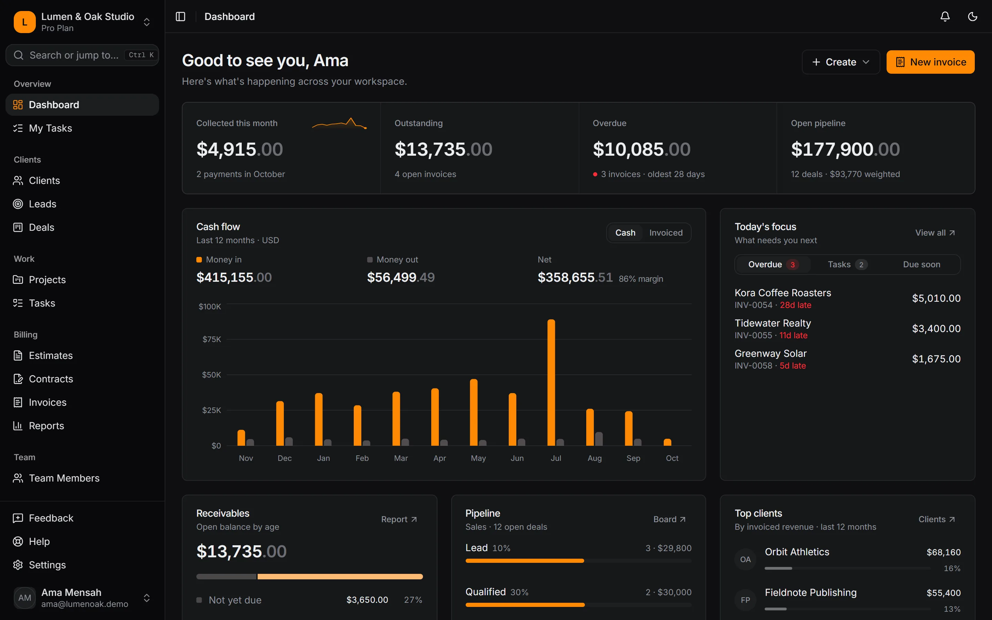The height and width of the screenshot is (620, 992).
Task: Open the My Tasks sidebar icon
Action: 18,128
